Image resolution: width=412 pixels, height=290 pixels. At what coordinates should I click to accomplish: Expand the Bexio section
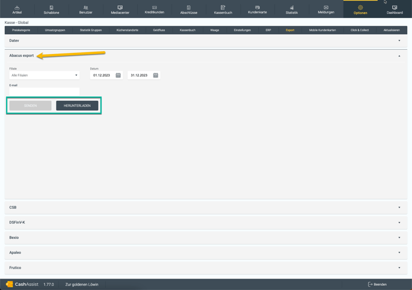pos(206,238)
